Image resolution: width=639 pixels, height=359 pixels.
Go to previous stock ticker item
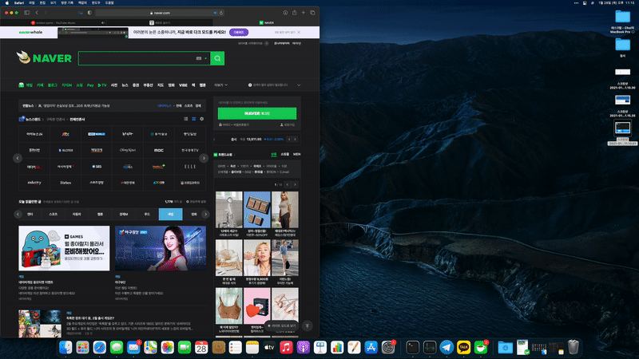[x=289, y=139]
